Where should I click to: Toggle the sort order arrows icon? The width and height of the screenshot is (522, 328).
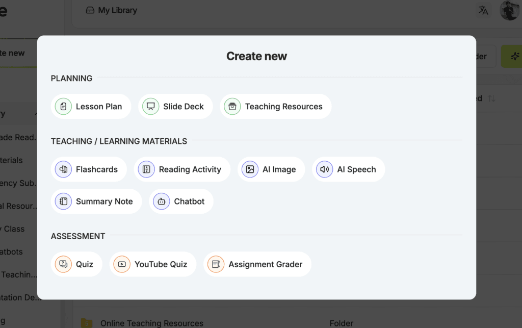[492, 98]
